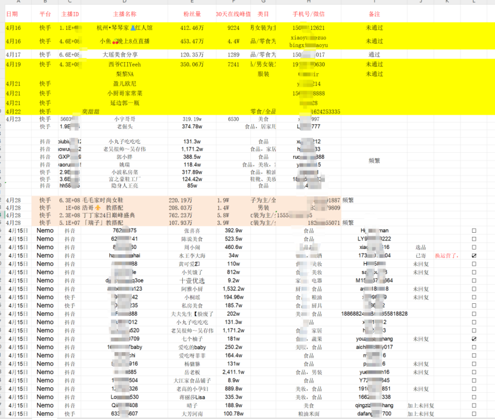Uncheck the checkbox in the 水王李大海 row
495x419 pixels.
pyautogui.click(x=474, y=255)
